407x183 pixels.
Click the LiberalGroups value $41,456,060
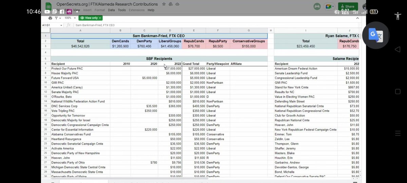(x=170, y=46)
